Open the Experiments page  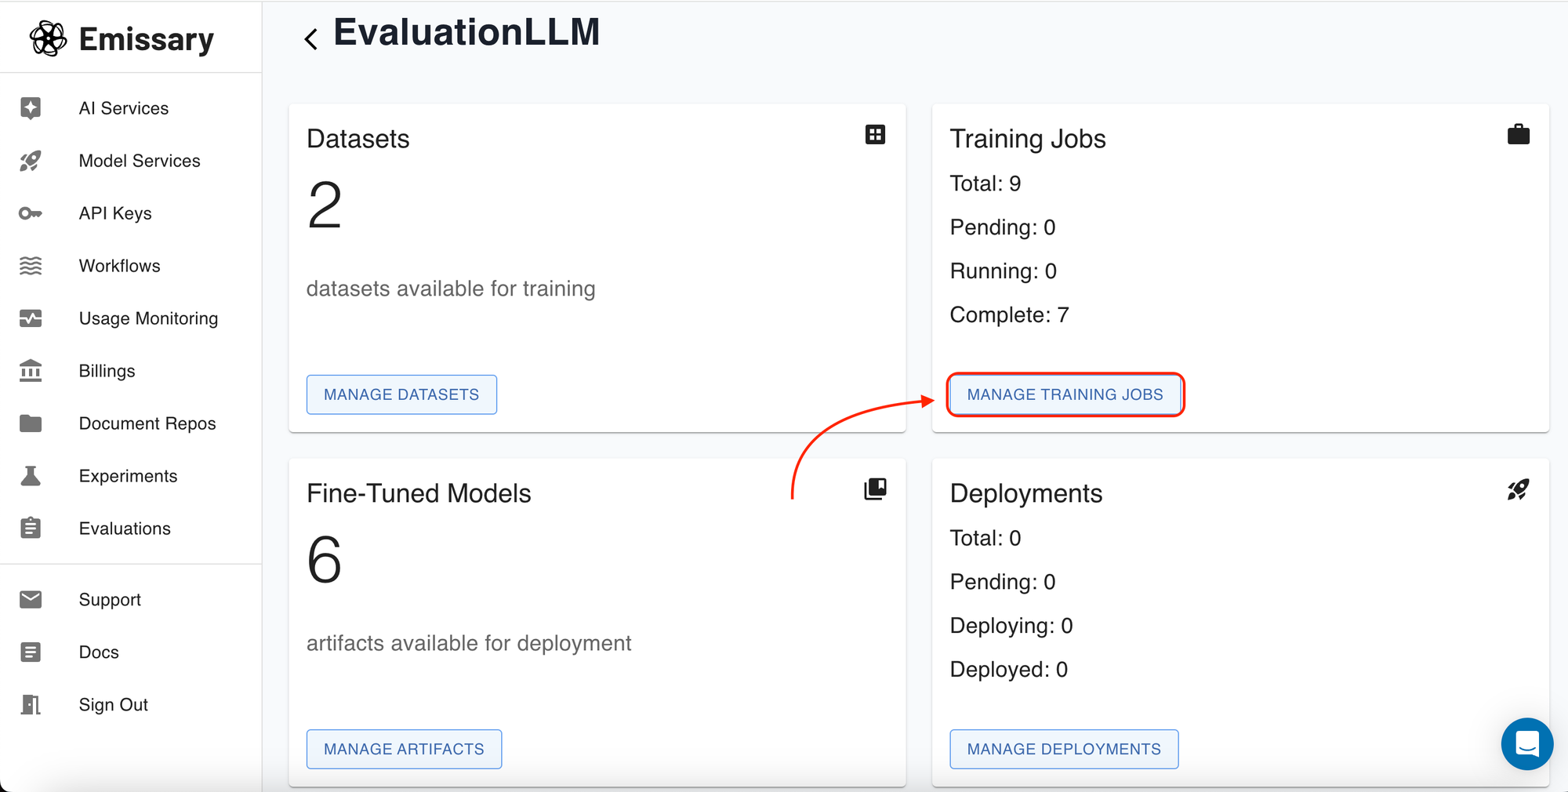pos(129,476)
